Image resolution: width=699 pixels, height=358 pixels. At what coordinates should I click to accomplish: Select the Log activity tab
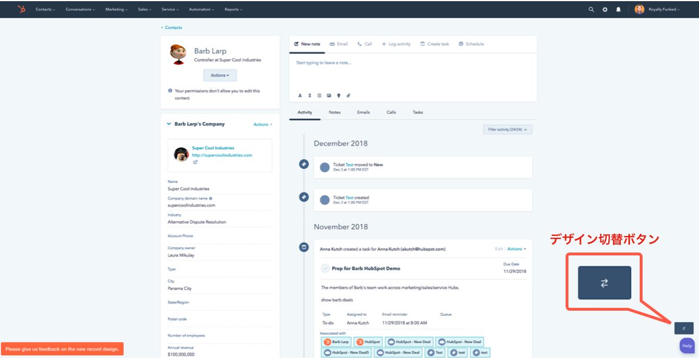tap(396, 44)
